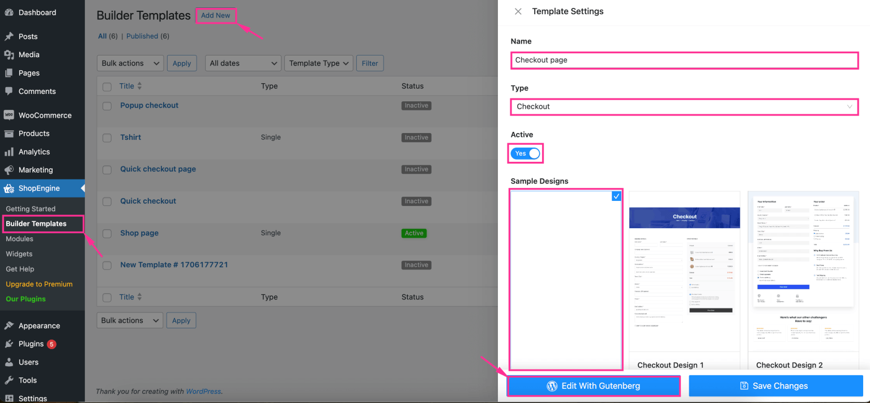Open the Media library icon

(9, 54)
